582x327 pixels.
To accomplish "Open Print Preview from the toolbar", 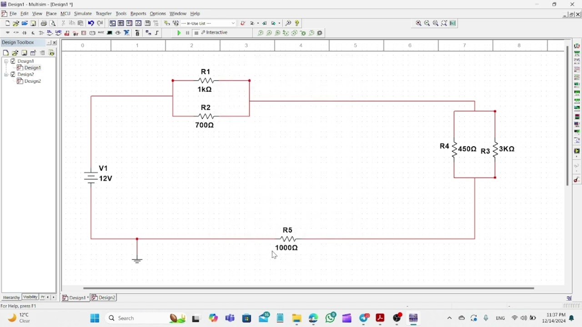I will [x=53, y=23].
